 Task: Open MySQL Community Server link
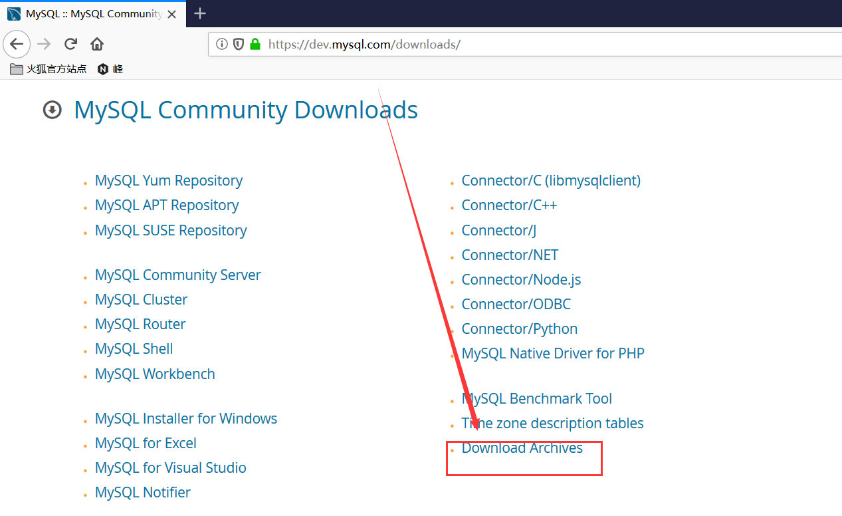coord(178,275)
